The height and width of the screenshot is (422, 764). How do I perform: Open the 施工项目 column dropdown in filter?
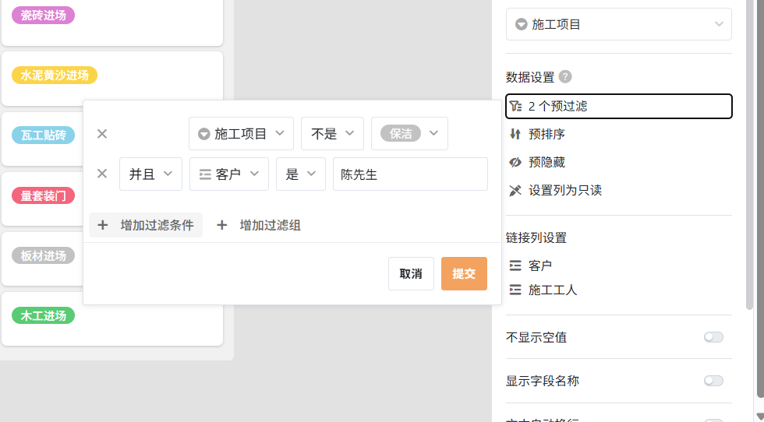pyautogui.click(x=241, y=134)
